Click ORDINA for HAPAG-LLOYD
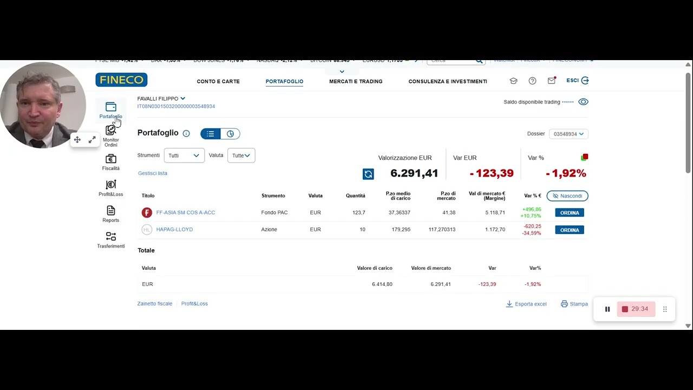Screen dimensions: 693x390 pyautogui.click(x=570, y=230)
